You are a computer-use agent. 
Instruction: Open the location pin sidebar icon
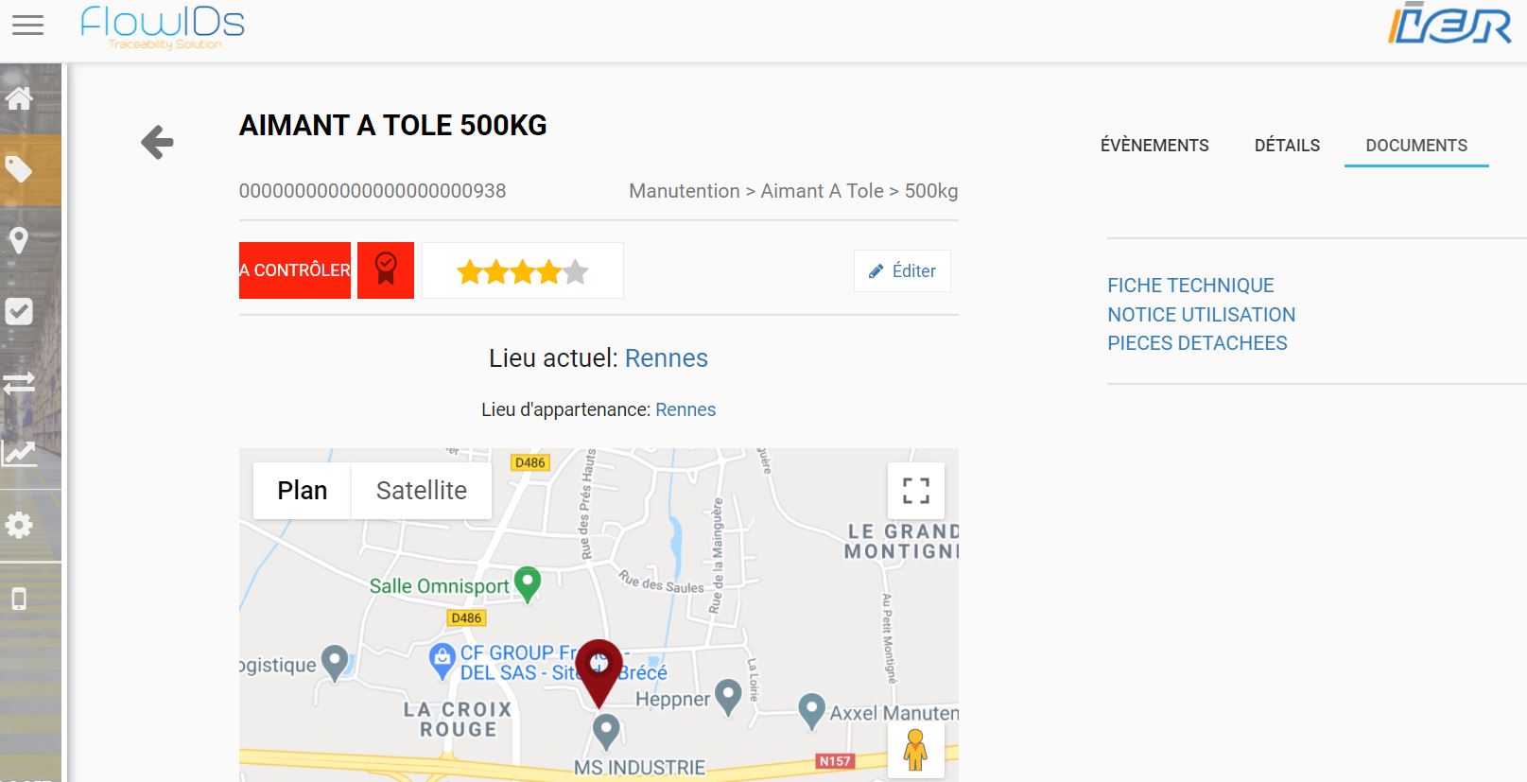[x=19, y=240]
